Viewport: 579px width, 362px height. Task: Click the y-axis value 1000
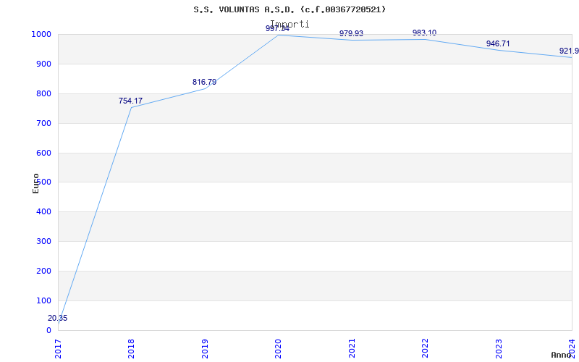tap(41, 34)
